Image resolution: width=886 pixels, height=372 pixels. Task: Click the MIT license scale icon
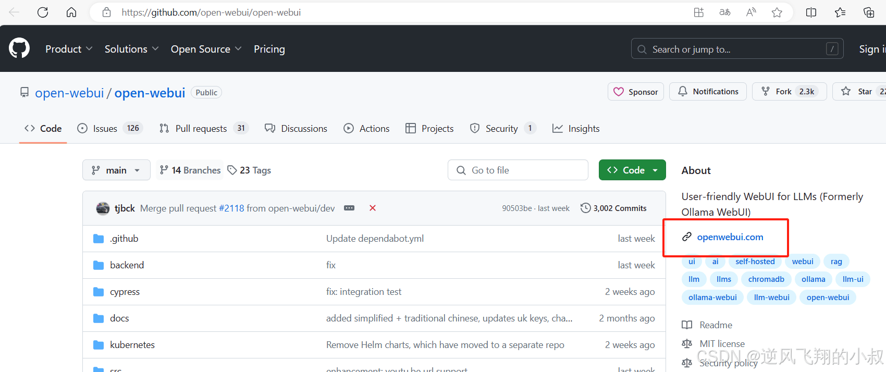point(687,344)
